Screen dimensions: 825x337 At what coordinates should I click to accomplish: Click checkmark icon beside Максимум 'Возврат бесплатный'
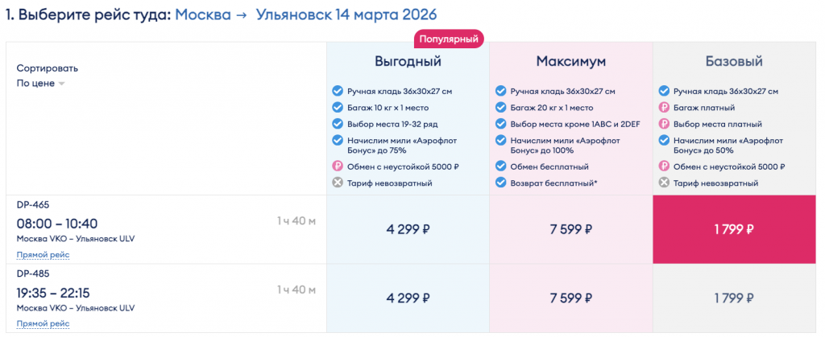pos(501,183)
